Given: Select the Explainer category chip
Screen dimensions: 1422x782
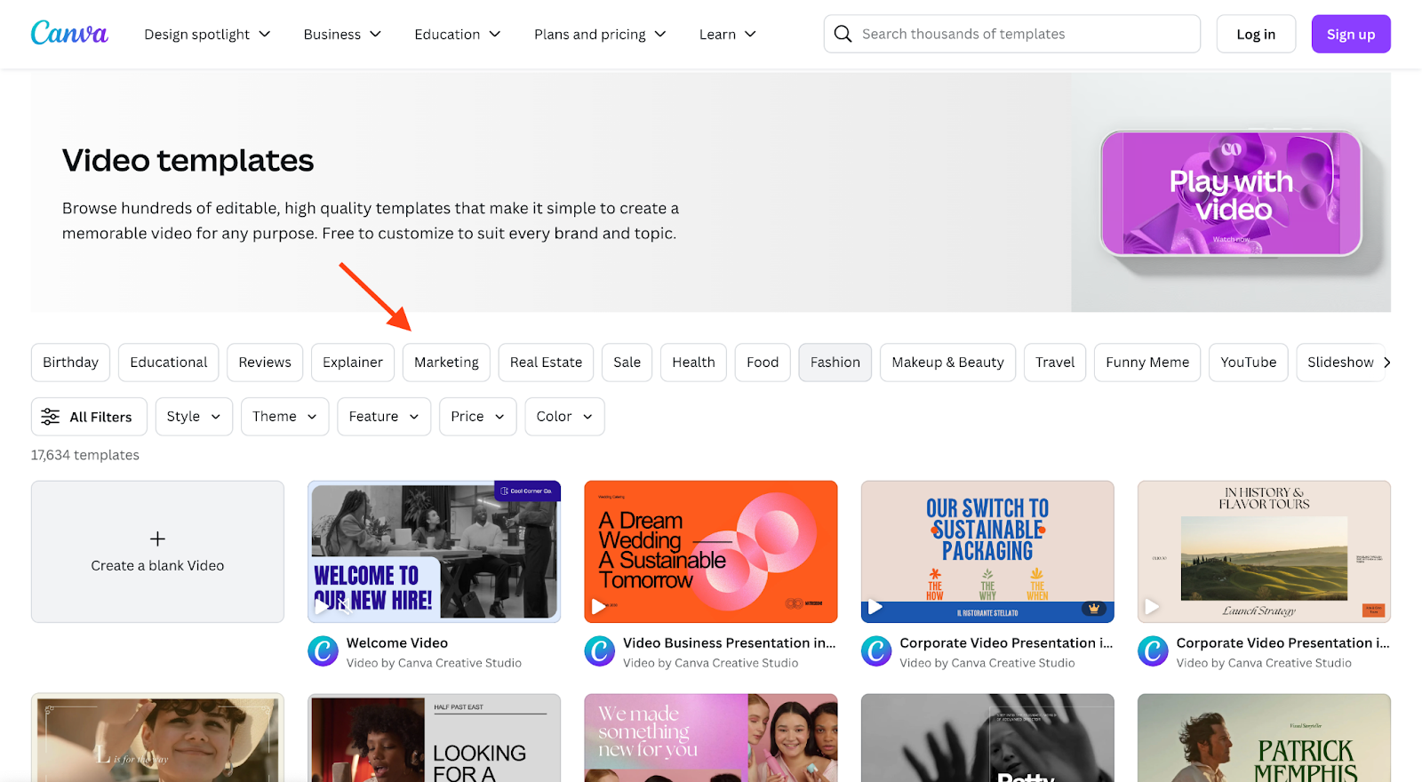Looking at the screenshot, I should [x=353, y=363].
